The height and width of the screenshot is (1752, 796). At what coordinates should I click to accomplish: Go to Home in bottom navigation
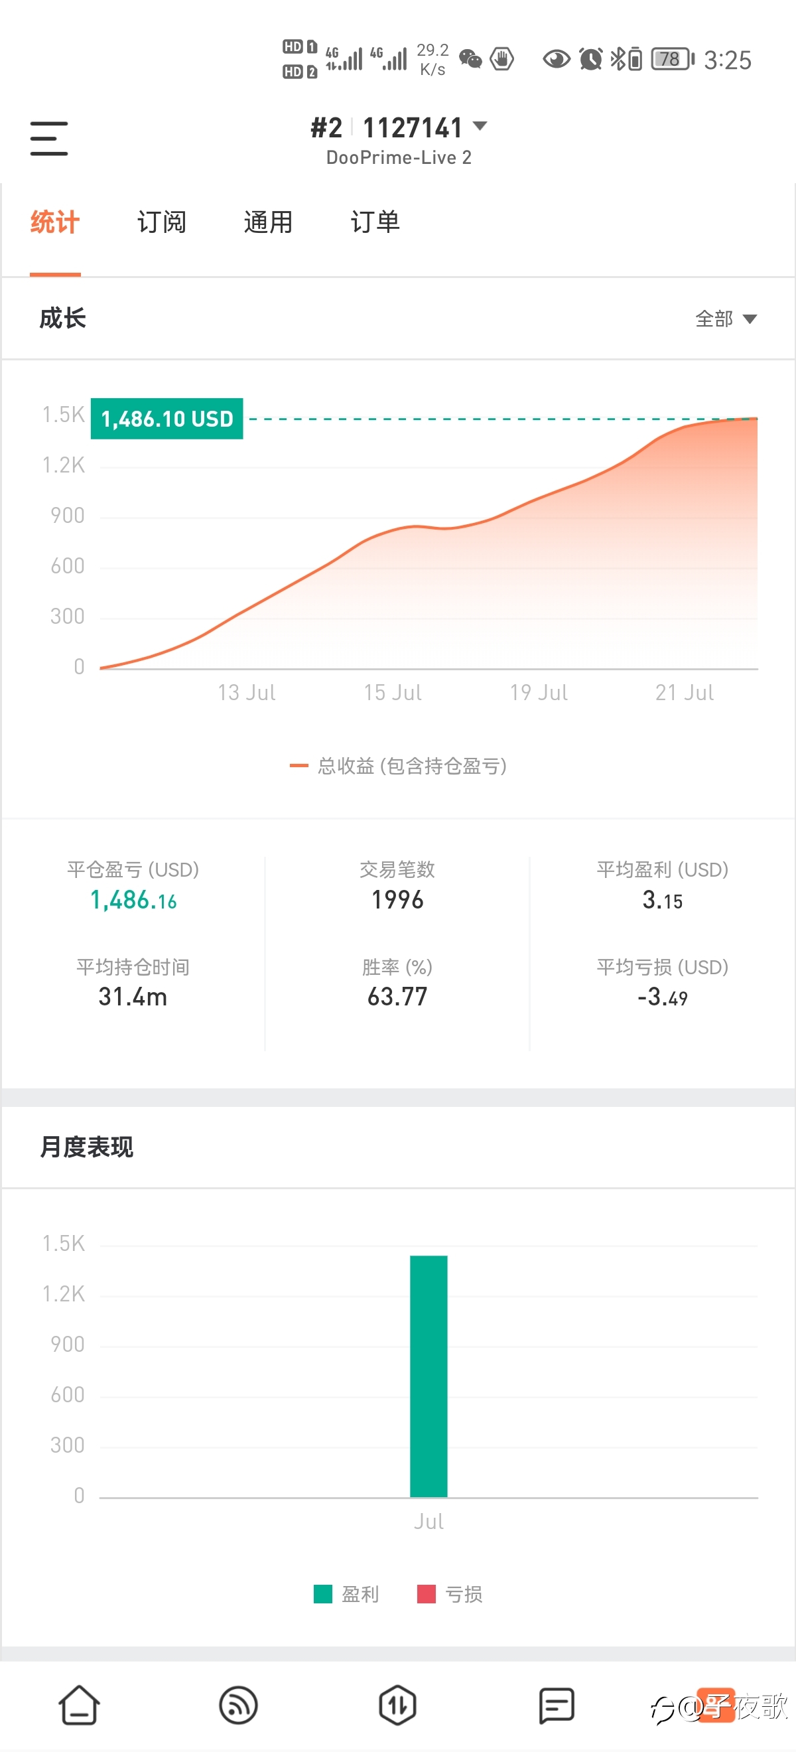(80, 1705)
